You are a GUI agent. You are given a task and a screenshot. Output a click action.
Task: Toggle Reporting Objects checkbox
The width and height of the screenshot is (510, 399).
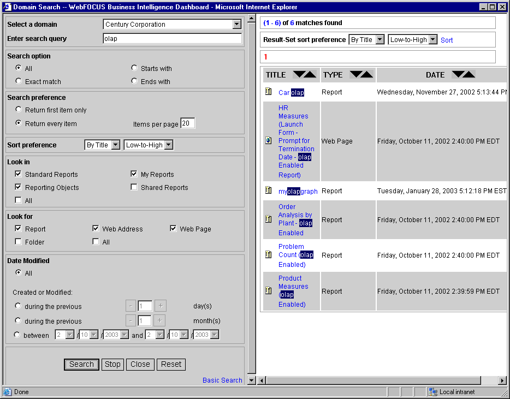coord(18,187)
